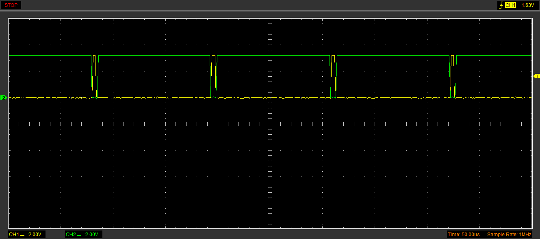Click the third pulse on the waveform
Screen dimensions: 540x239
333,76
